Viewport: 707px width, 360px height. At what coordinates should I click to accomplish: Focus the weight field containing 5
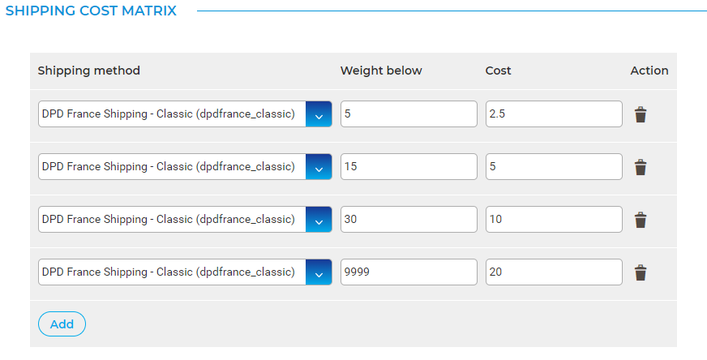coord(409,114)
